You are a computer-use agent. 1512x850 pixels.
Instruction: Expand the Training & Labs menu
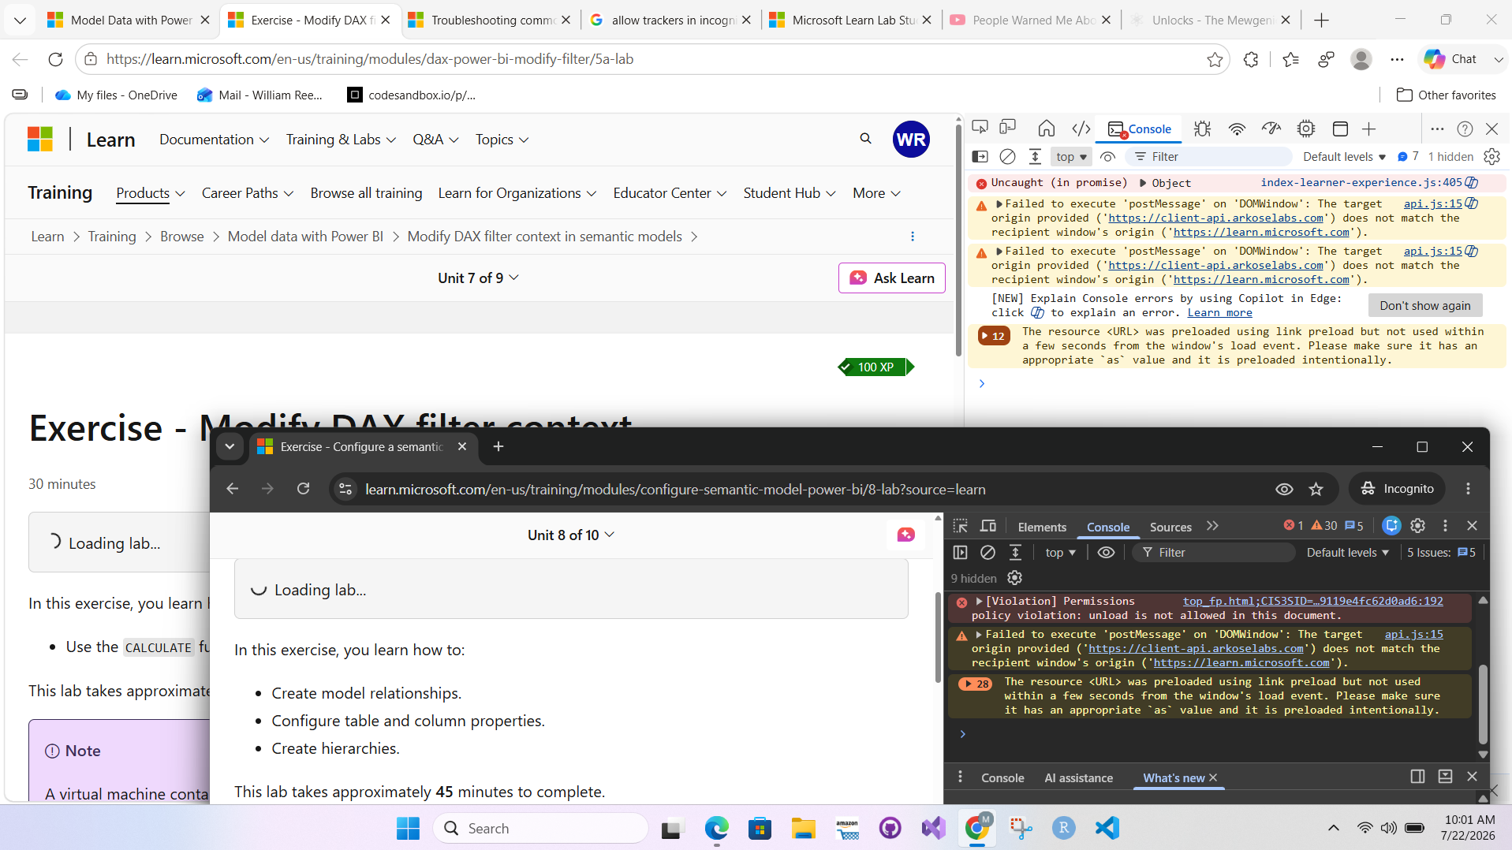(341, 140)
